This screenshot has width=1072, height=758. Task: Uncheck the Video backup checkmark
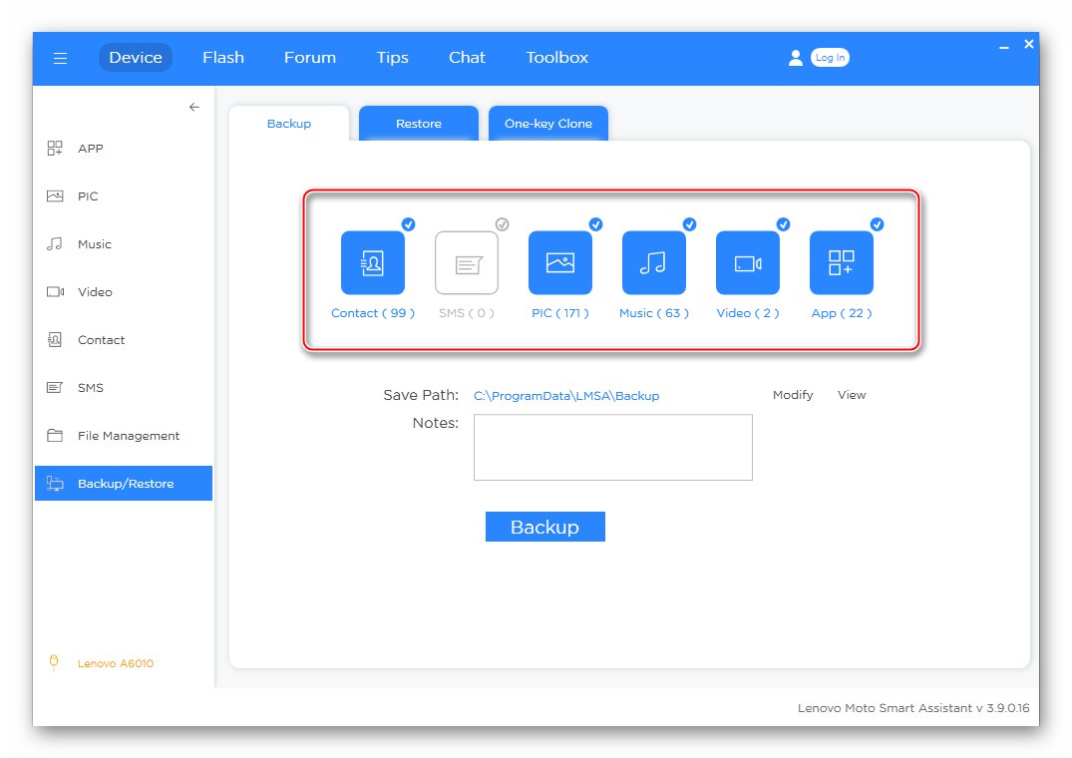click(783, 224)
